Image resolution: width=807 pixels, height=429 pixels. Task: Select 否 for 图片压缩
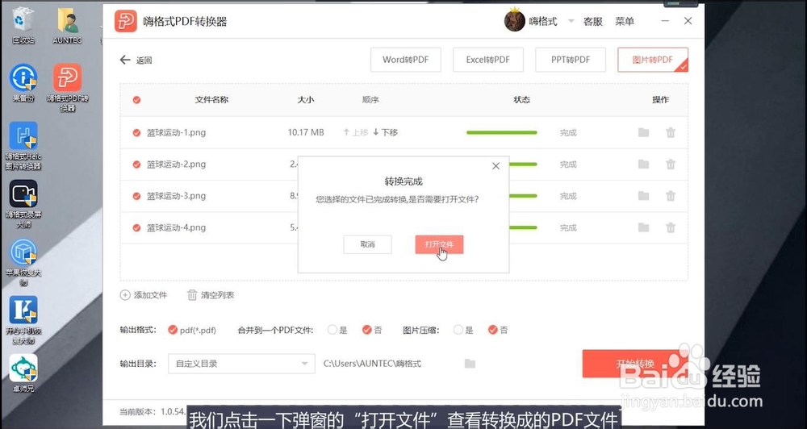point(498,331)
